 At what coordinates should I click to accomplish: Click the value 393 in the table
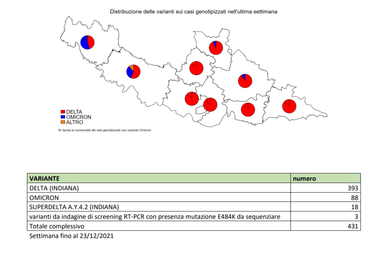tap(353, 188)
